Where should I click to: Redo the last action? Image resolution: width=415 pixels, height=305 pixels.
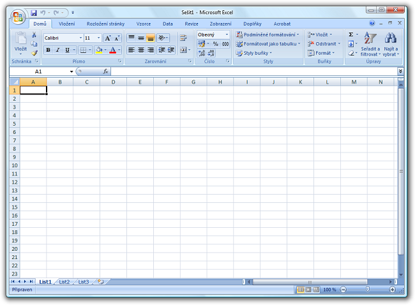[56, 13]
